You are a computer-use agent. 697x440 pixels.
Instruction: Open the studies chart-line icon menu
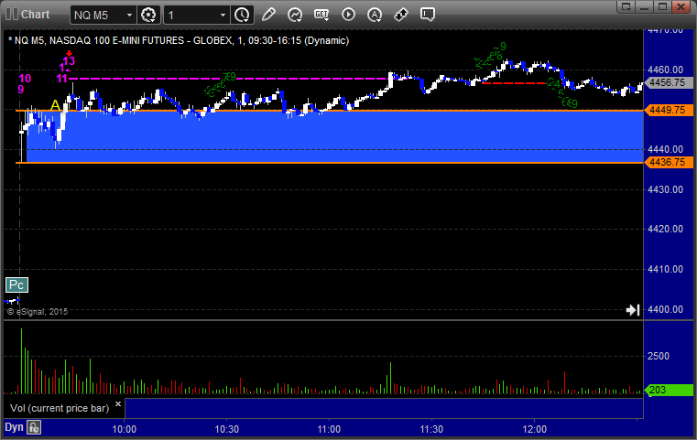295,15
